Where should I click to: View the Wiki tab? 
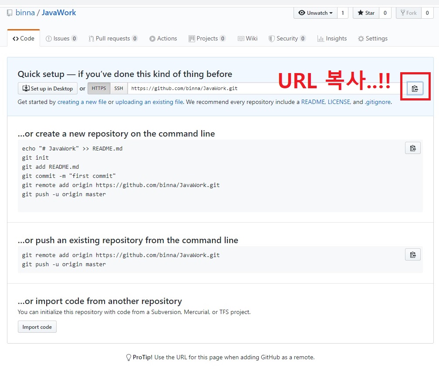click(247, 38)
